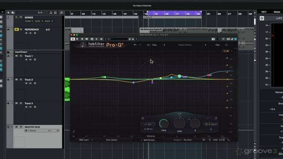Toggle Pro-Q full screen mode

(226, 45)
